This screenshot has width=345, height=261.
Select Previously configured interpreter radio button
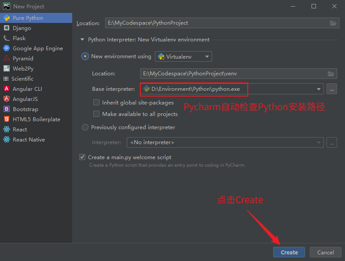(85, 127)
